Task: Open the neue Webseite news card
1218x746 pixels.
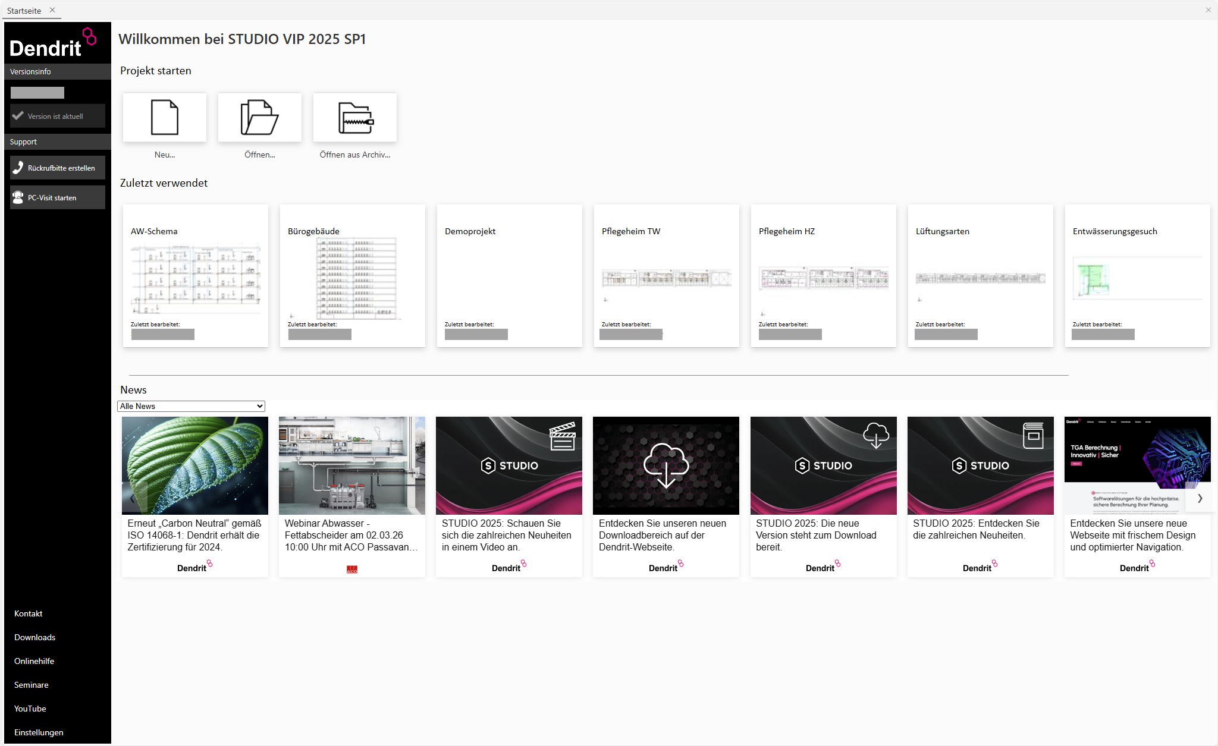Action: pyautogui.click(x=1138, y=497)
